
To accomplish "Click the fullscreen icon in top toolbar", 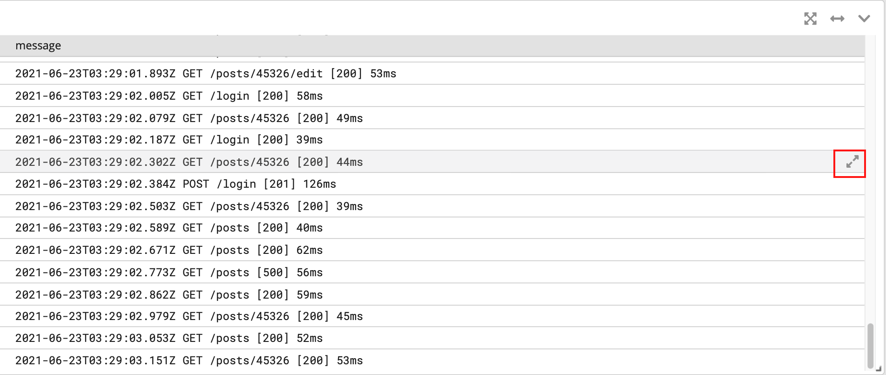I will 810,19.
